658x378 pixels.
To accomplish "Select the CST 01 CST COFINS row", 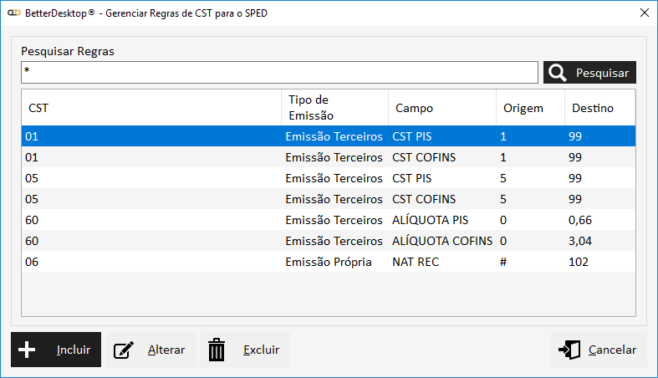I will coord(328,157).
